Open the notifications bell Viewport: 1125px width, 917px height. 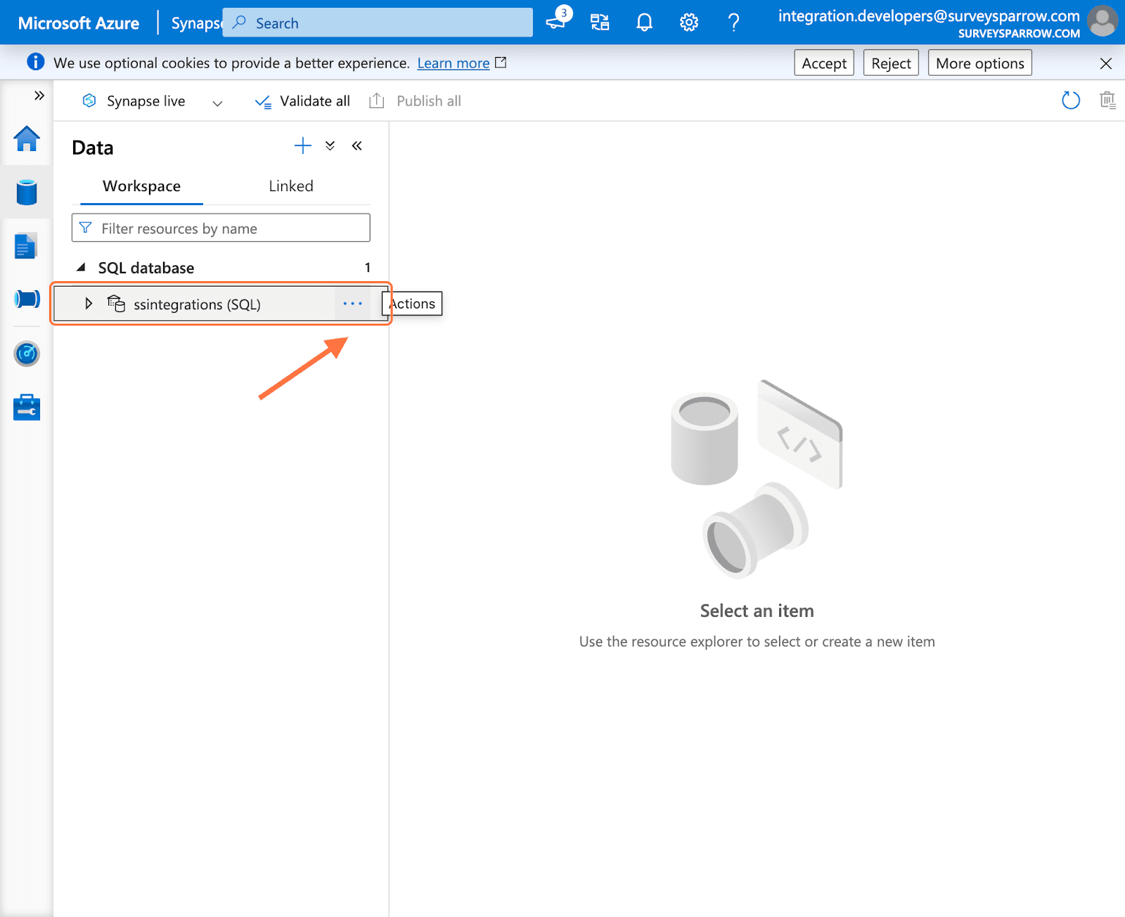click(x=644, y=22)
